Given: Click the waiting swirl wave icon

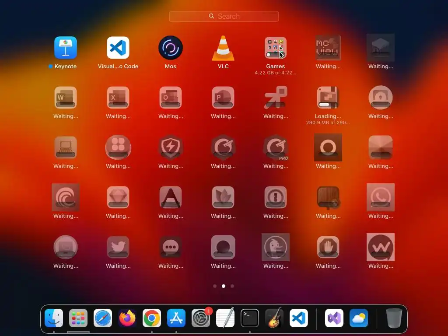Looking at the screenshot, I should click(x=66, y=197).
